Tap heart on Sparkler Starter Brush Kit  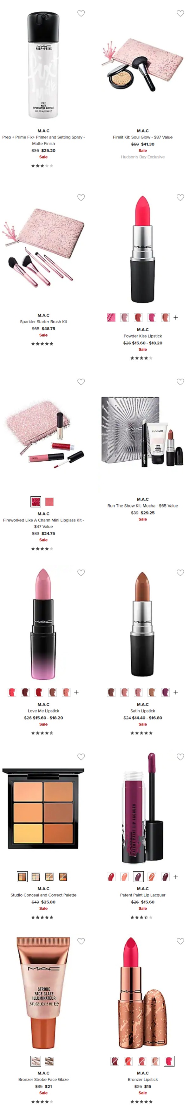tap(81, 197)
